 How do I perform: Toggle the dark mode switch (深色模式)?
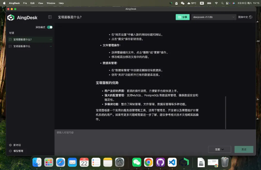coord(50,27)
